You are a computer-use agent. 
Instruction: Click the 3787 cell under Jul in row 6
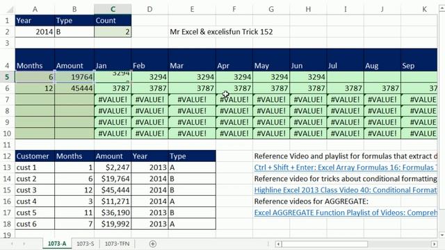346,88
